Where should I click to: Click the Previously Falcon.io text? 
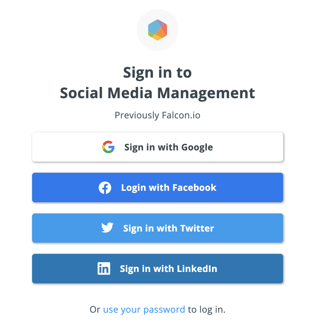click(157, 115)
